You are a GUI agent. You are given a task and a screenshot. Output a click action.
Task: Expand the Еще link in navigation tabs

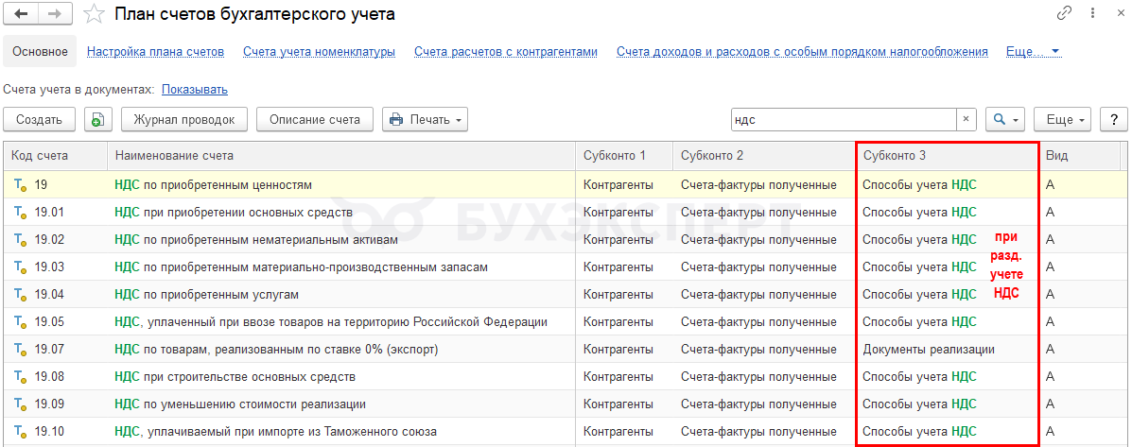point(1033,52)
